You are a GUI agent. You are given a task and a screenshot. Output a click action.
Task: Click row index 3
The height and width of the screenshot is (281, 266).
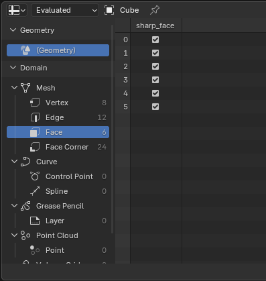[x=125, y=80]
